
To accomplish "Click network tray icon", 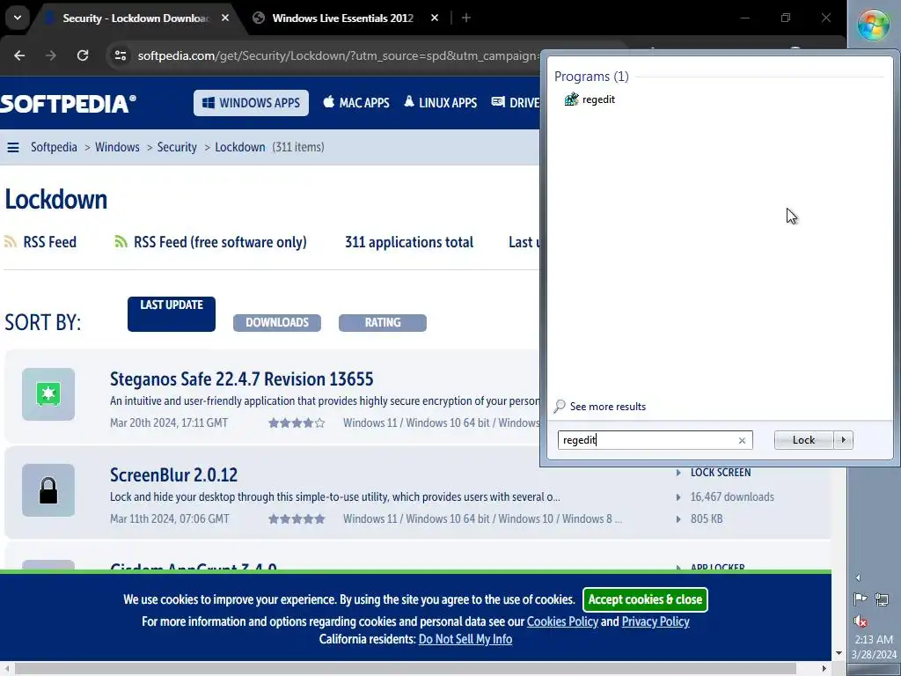I will tap(882, 600).
